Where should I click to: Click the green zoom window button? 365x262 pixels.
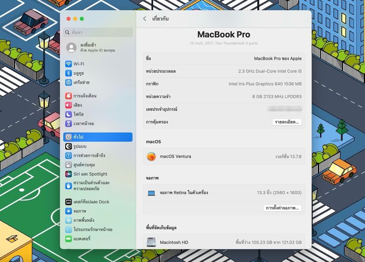point(82,19)
